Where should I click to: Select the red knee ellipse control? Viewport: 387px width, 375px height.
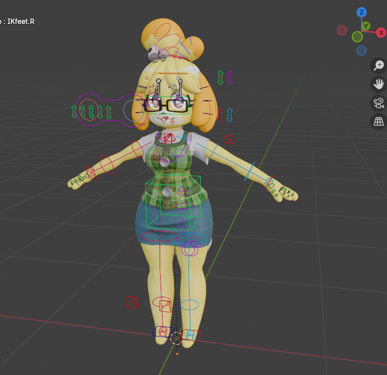click(x=162, y=302)
